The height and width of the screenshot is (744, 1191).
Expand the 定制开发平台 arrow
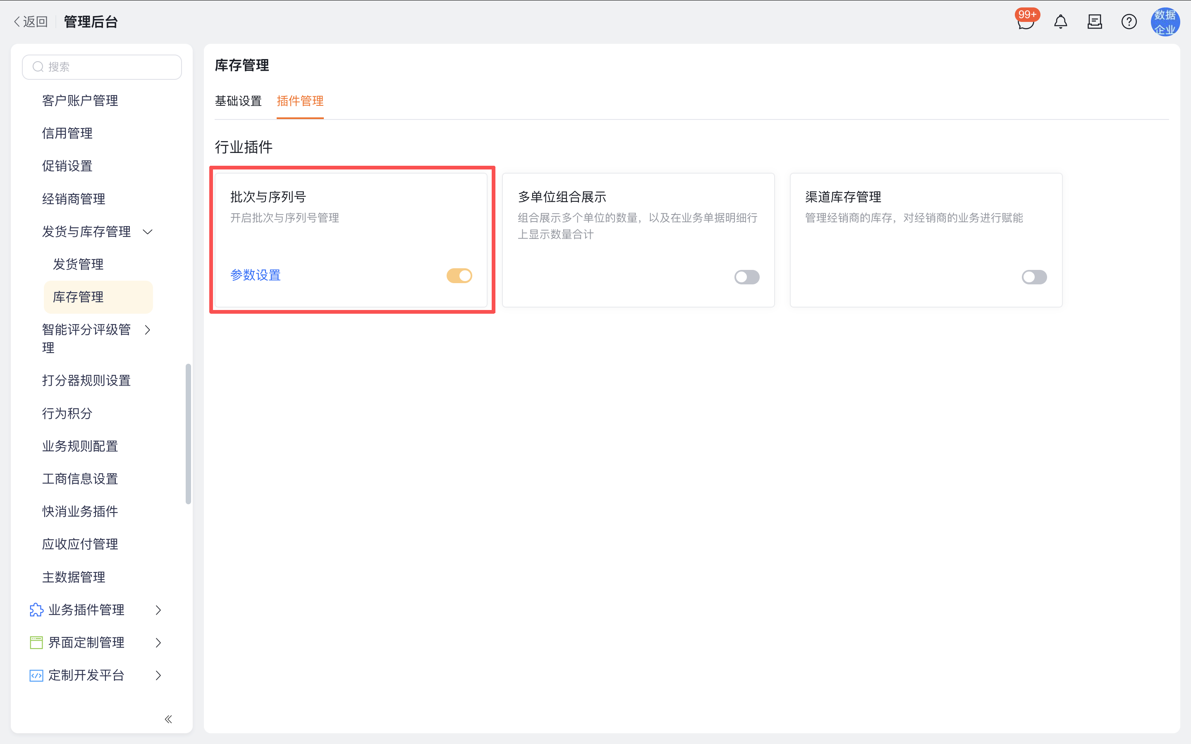tap(158, 675)
